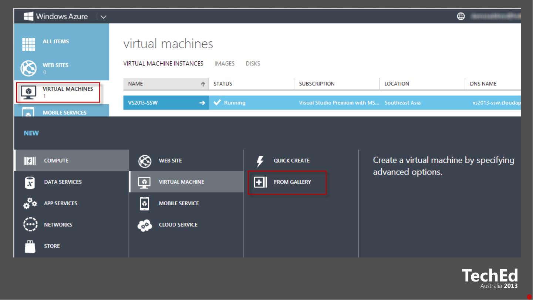Open the VS2013-SSW virtual machine arrow

(202, 103)
